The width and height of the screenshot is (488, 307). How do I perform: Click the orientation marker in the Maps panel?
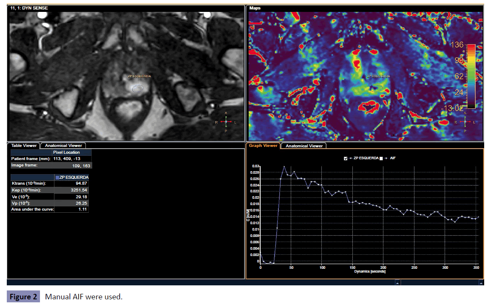coord(465,122)
